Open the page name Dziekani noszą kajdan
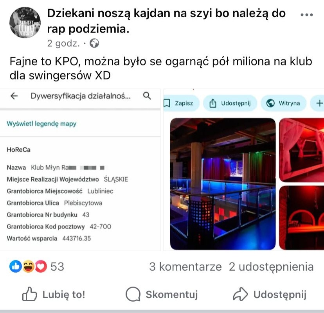 pyautogui.click(x=166, y=21)
